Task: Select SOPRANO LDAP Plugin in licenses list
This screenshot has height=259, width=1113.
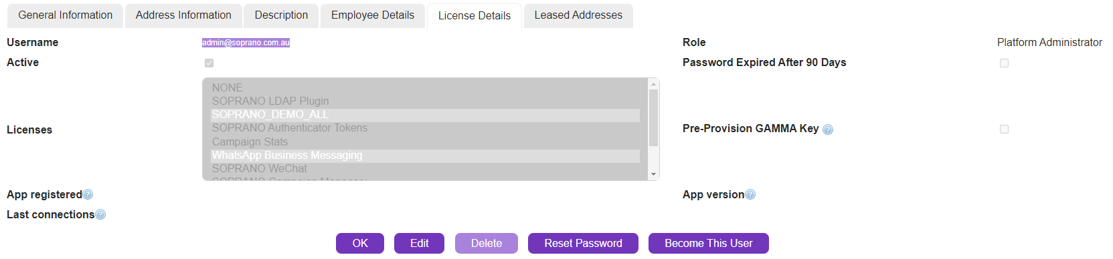Action: [x=270, y=101]
